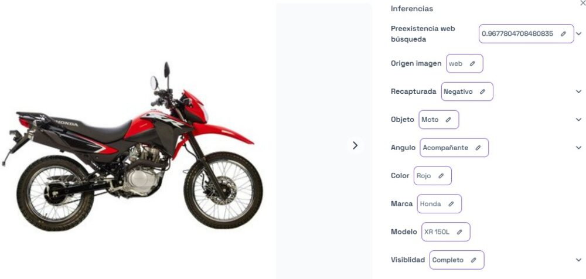
Task: Edit the Modelo XR 150L value with its pencil icon
Action: pyautogui.click(x=459, y=232)
